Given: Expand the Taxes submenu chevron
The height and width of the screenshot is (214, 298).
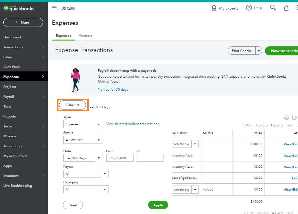Looking at the screenshot, I should [43, 126].
